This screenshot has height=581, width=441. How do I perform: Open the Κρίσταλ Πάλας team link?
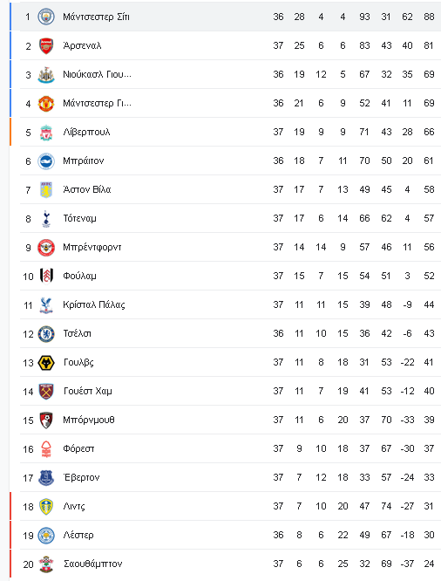[x=93, y=304]
